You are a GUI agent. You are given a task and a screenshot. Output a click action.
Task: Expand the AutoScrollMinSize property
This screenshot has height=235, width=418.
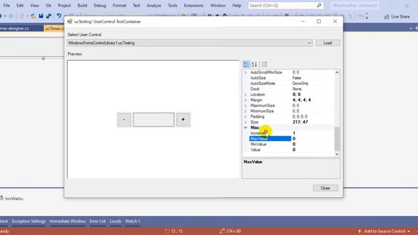pyautogui.click(x=246, y=72)
